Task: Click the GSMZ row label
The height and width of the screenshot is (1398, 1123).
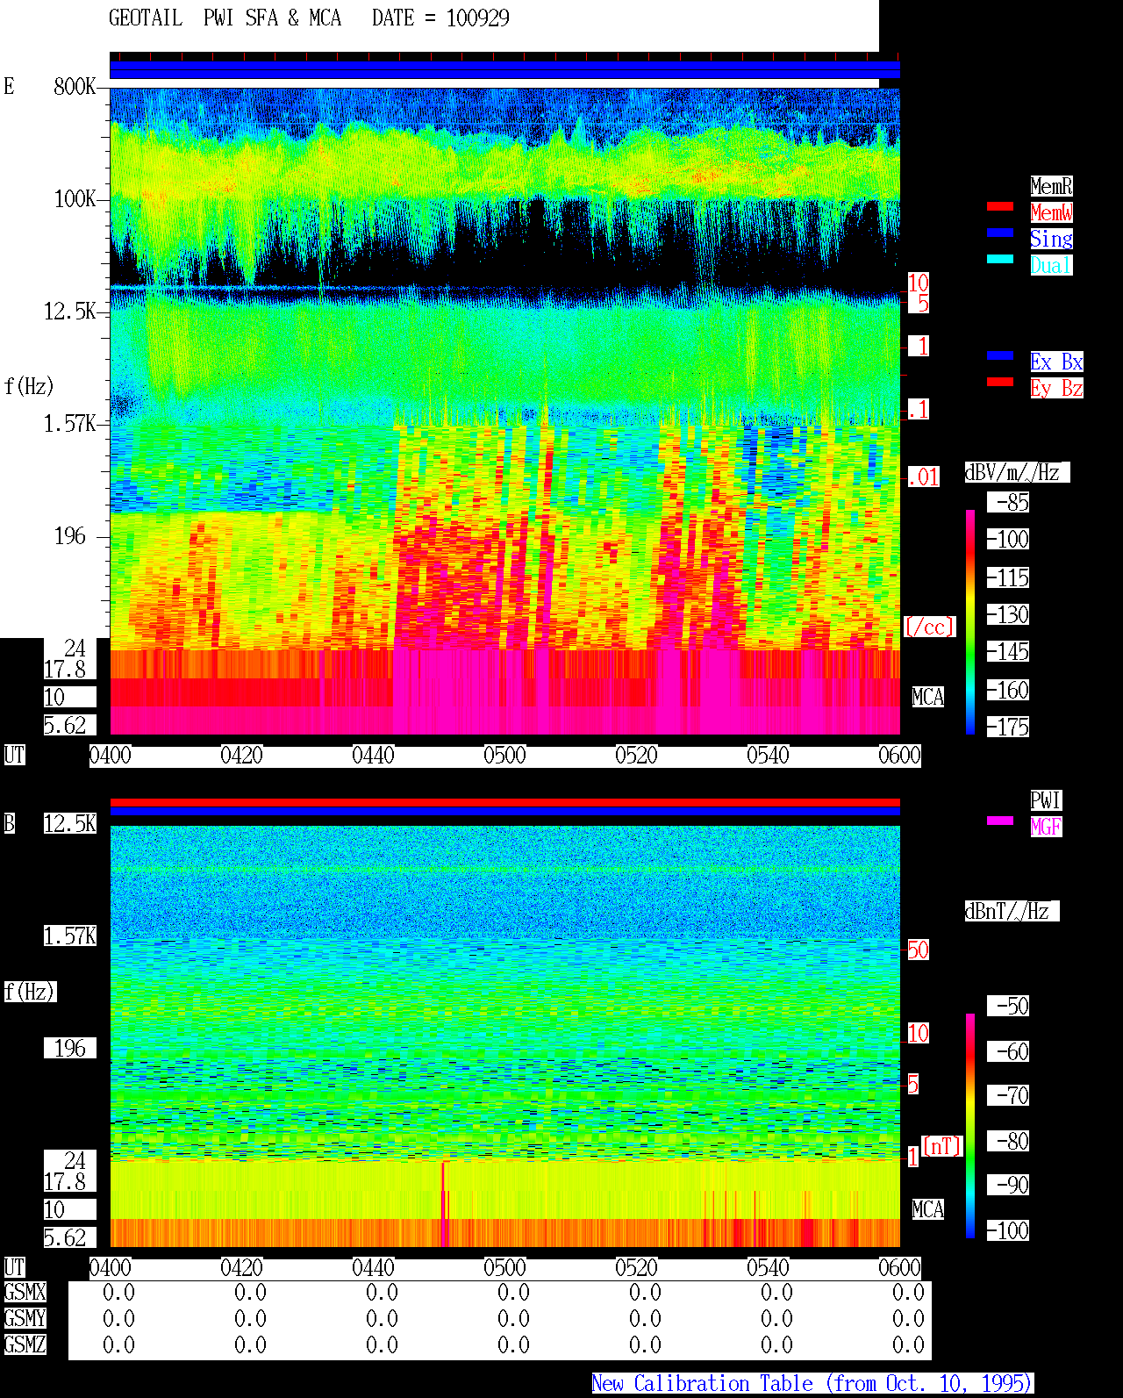Action: (x=25, y=1344)
